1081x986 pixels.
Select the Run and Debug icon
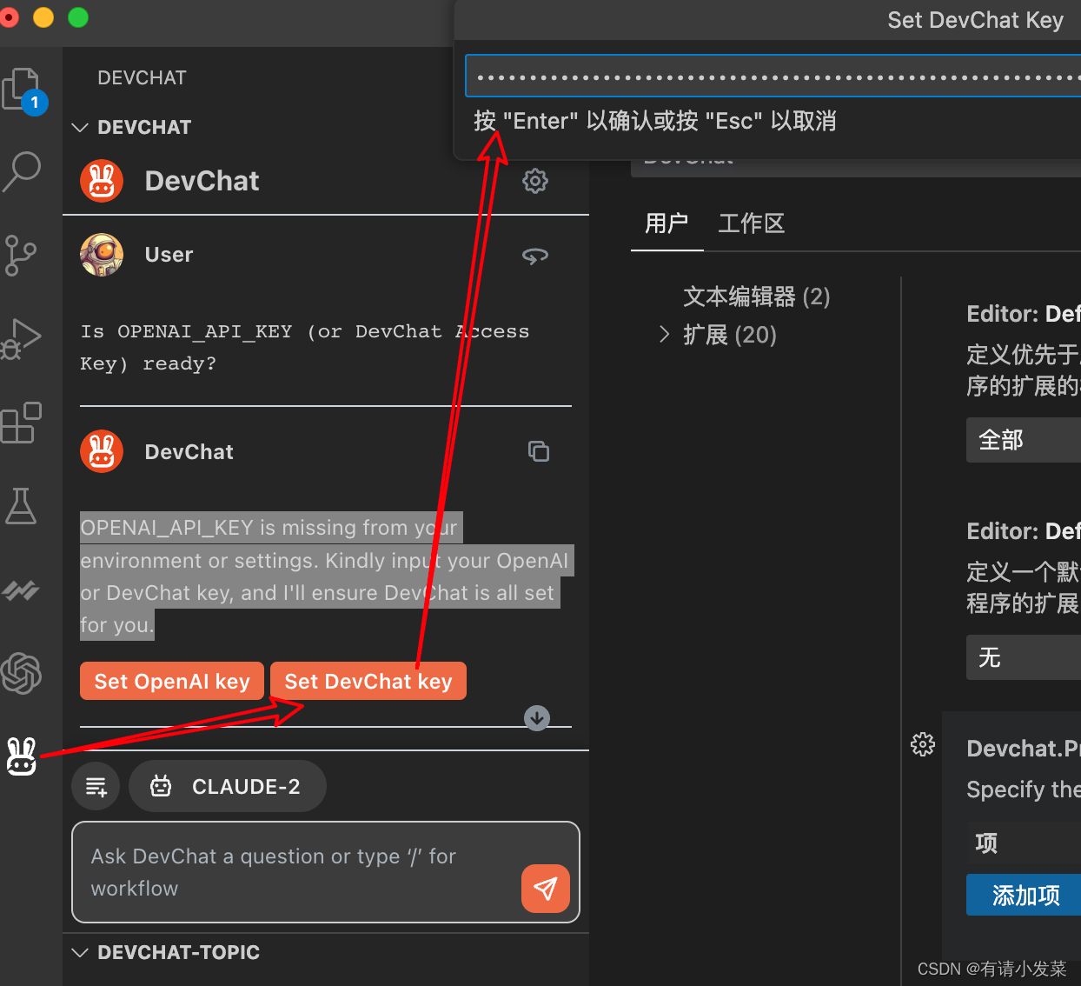[x=22, y=339]
